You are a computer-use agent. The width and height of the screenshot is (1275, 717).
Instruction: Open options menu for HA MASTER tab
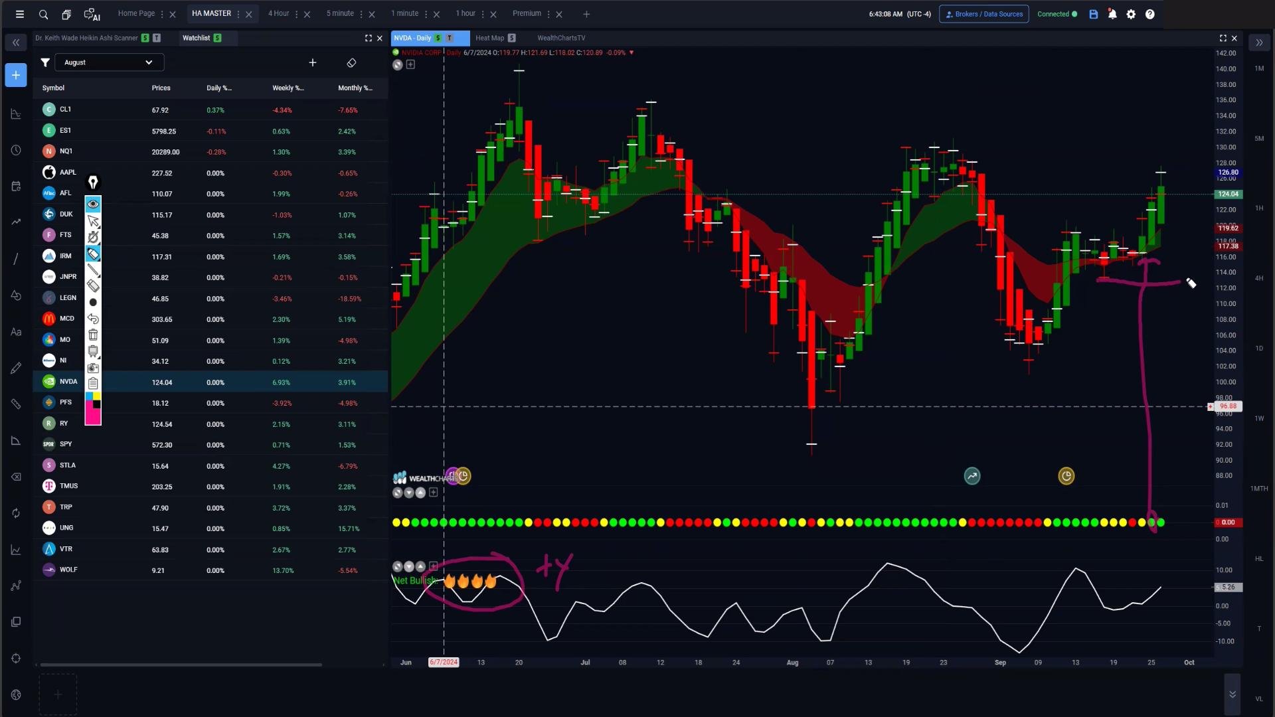pyautogui.click(x=238, y=14)
